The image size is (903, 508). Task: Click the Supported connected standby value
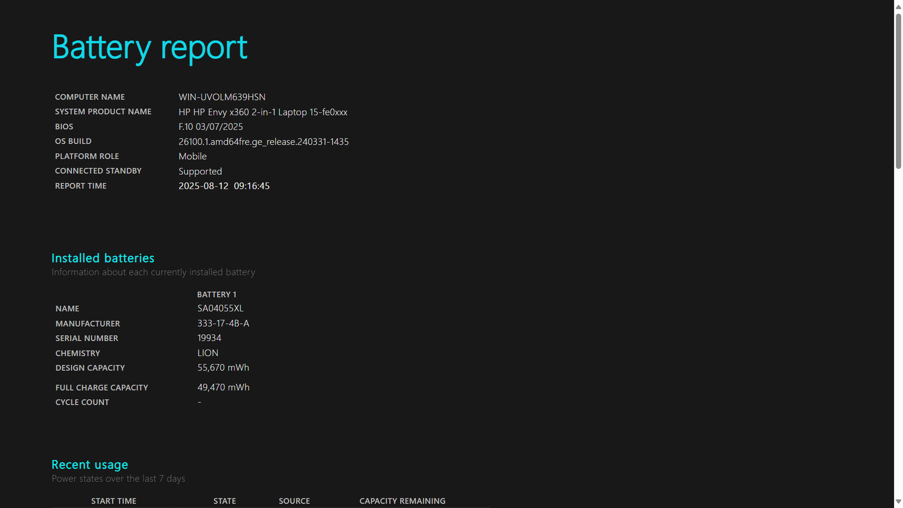pos(200,171)
